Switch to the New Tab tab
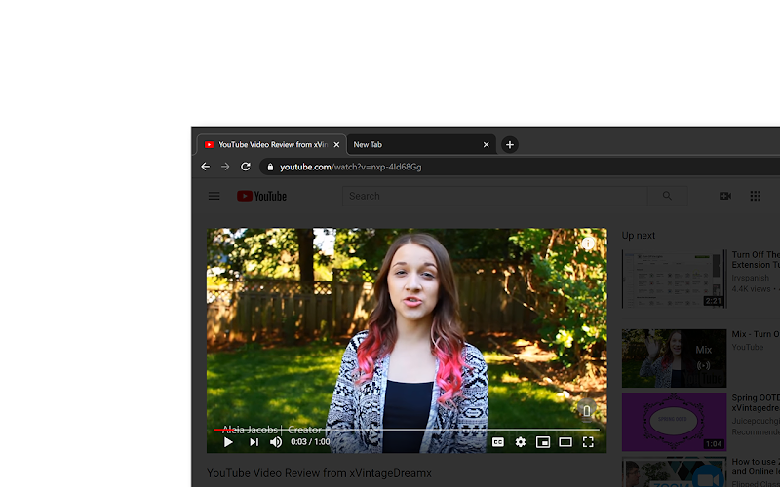This screenshot has height=487, width=780. (421, 144)
